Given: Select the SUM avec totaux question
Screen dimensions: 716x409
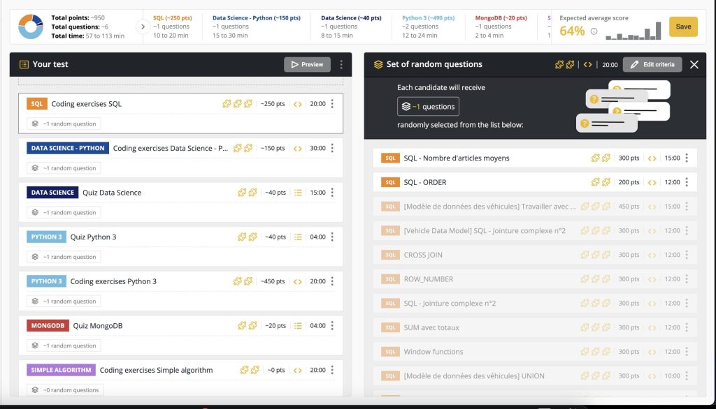Looking at the screenshot, I should click(535, 327).
